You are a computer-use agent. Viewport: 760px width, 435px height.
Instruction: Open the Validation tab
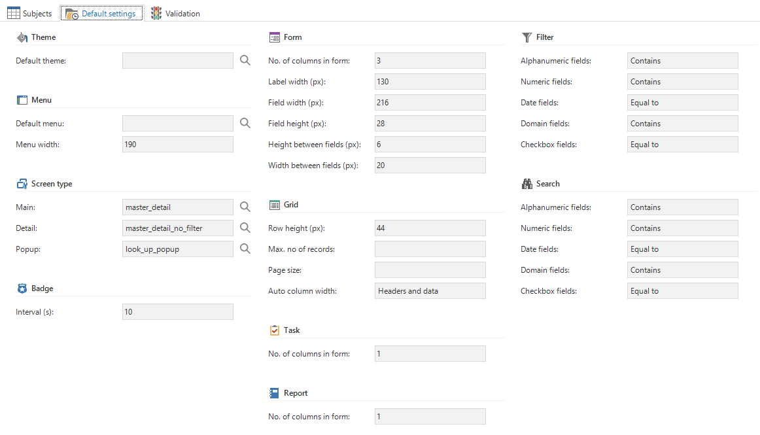tap(175, 13)
